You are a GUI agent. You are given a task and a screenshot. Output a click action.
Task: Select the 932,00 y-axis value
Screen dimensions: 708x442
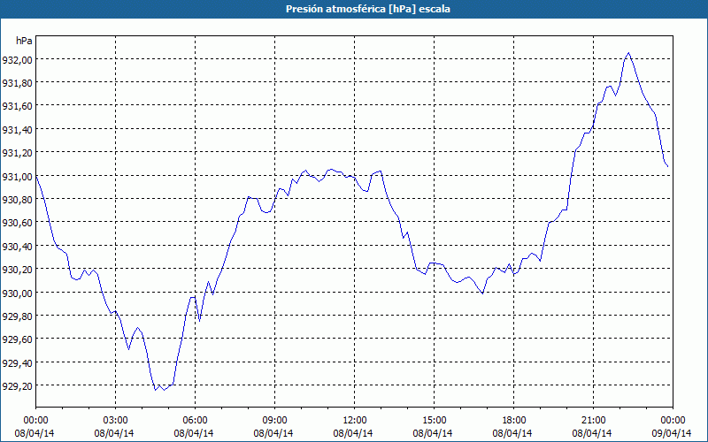tap(17, 60)
